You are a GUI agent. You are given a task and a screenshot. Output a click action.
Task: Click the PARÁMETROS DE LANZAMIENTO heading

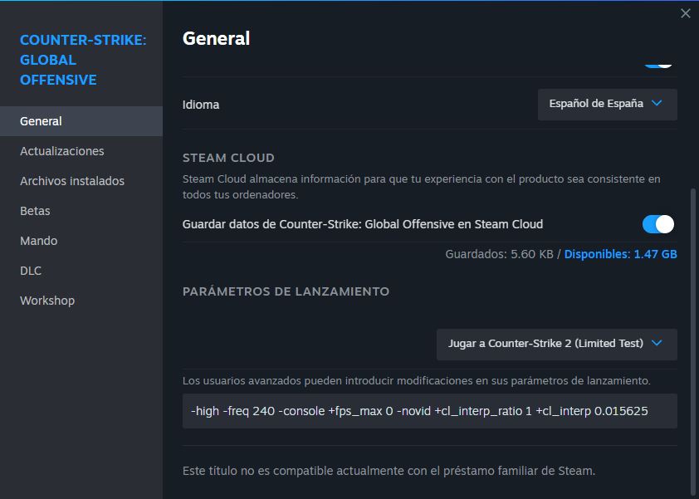(286, 291)
